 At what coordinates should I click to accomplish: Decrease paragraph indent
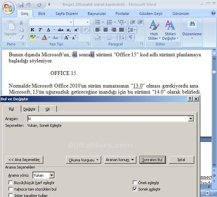tap(132, 22)
